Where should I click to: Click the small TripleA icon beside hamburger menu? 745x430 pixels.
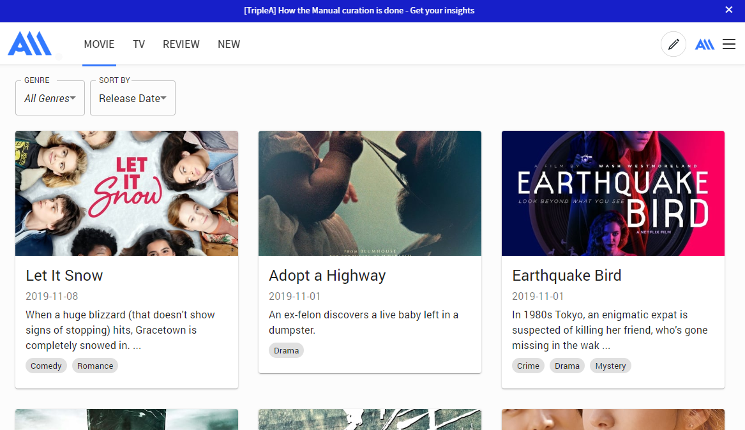coord(705,44)
